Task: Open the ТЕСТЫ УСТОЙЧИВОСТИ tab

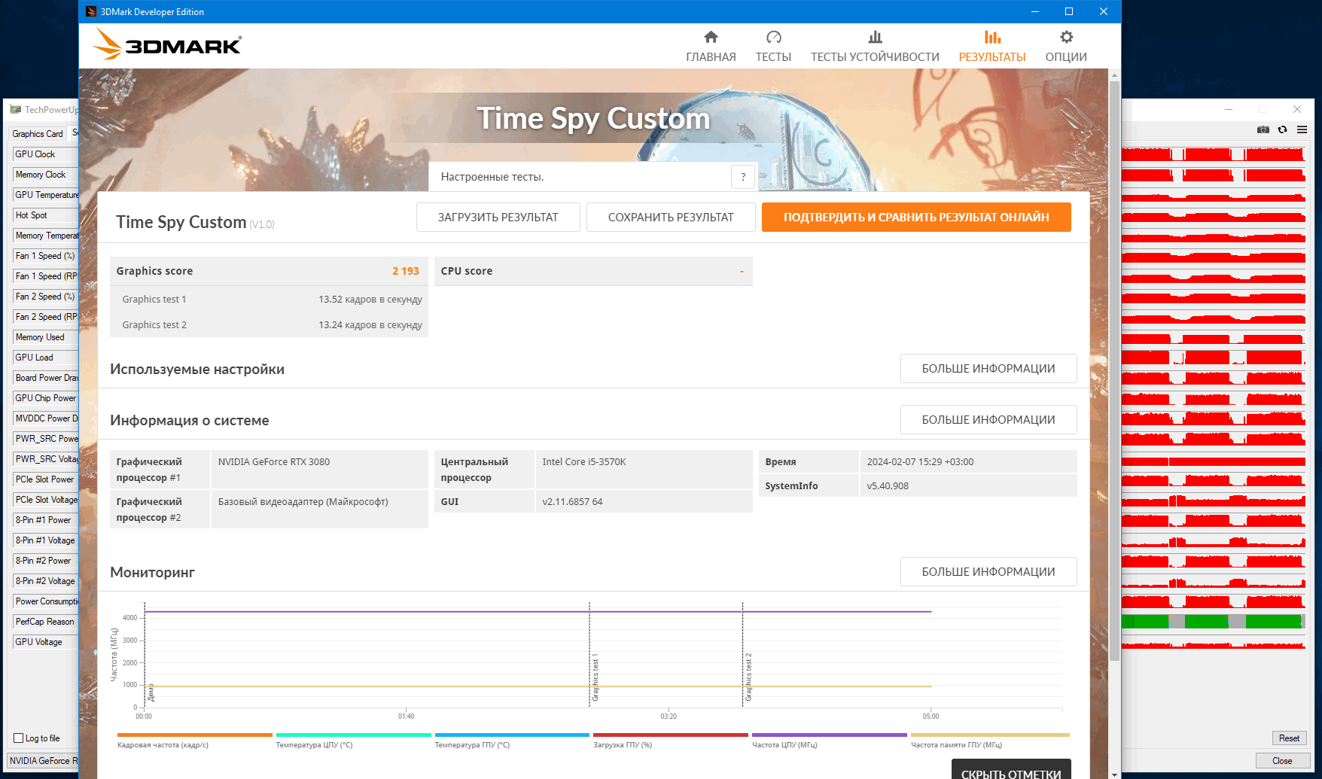Action: [x=875, y=47]
